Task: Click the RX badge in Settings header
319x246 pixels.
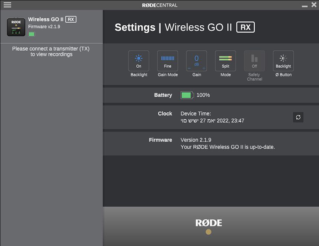Action: (x=245, y=27)
